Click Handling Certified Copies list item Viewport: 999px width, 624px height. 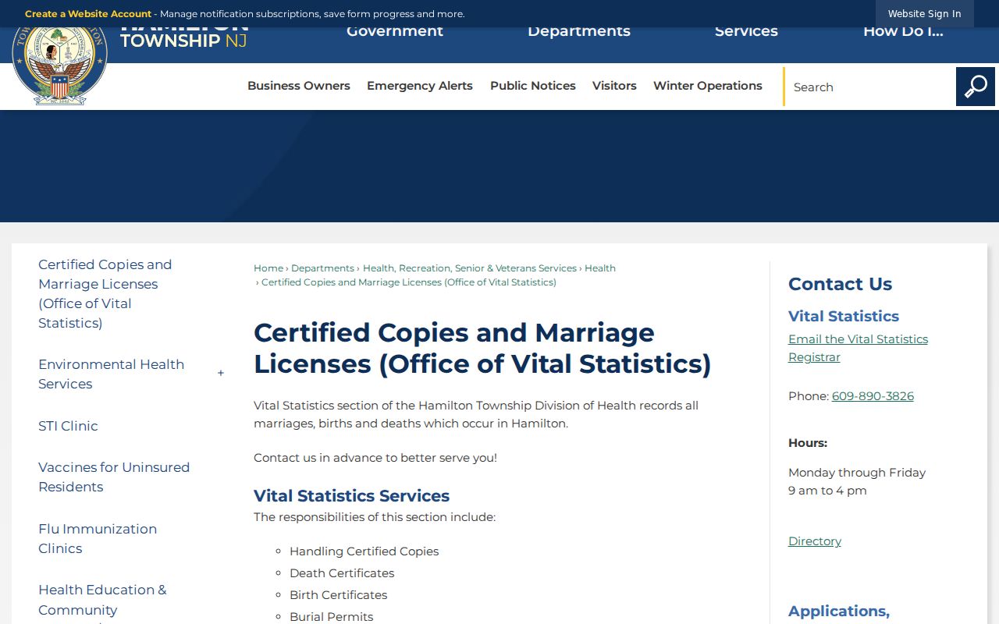(364, 551)
